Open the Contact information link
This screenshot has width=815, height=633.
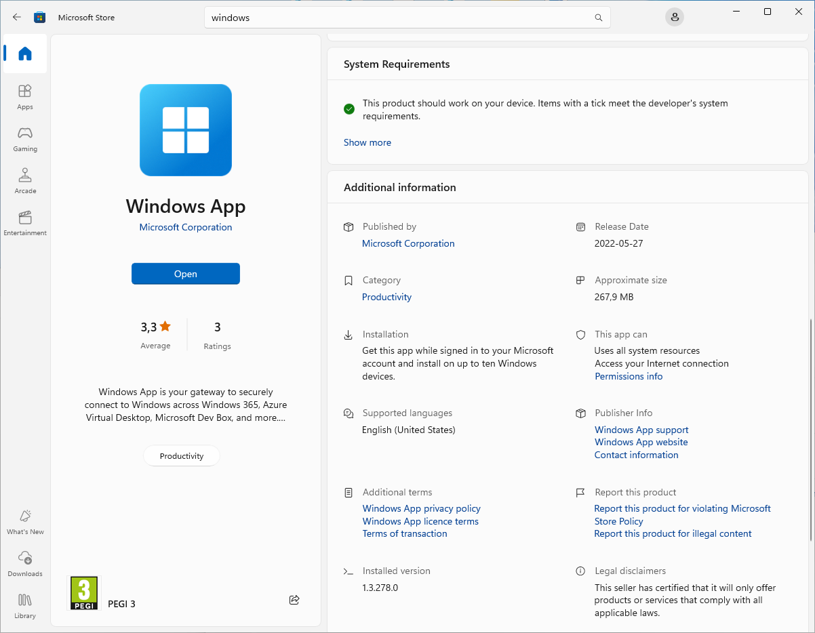coord(637,455)
